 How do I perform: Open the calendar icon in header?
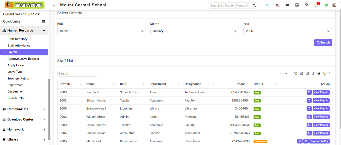(x=297, y=5)
